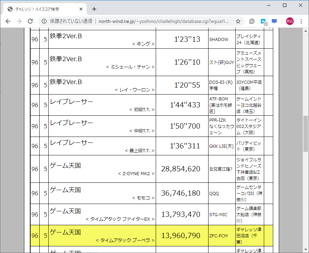Screen dimensions: 309x253
Task: Click location ギャレッソ津田沼店（千葉） in highlighted row
Action: click(249, 236)
